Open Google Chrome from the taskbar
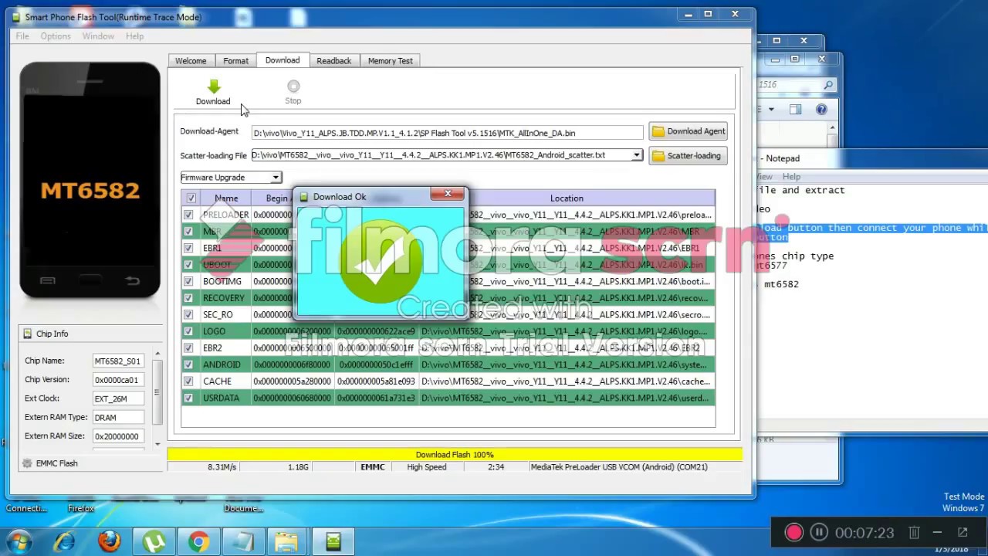This screenshot has width=988, height=556. click(x=198, y=542)
